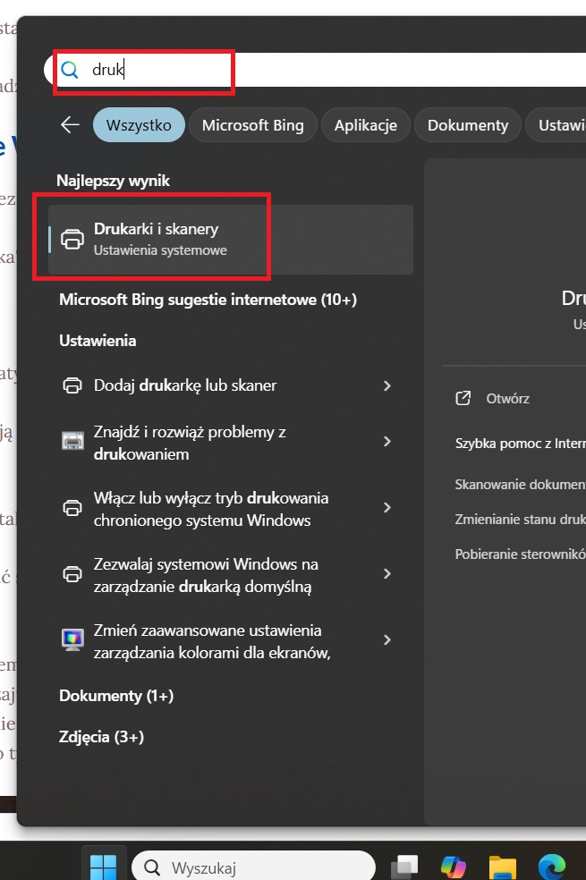Expand arrow for Zezwalaj systemowi Windows
This screenshot has height=880, width=586.
point(387,574)
